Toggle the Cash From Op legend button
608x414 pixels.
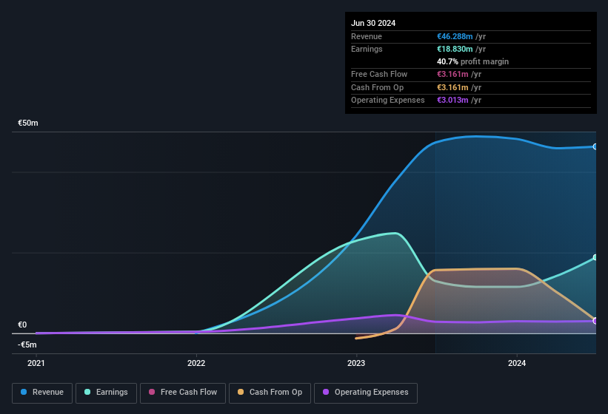pos(270,393)
